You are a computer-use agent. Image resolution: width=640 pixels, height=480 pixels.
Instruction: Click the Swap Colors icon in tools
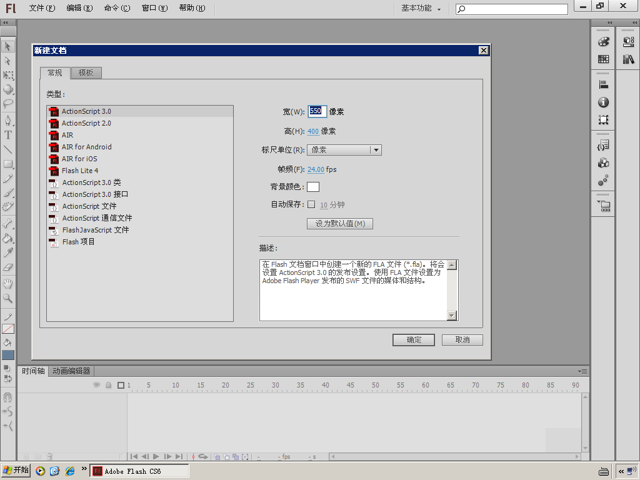pos(7,379)
